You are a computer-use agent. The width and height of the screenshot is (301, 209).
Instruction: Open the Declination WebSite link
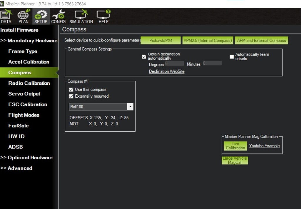(x=166, y=71)
